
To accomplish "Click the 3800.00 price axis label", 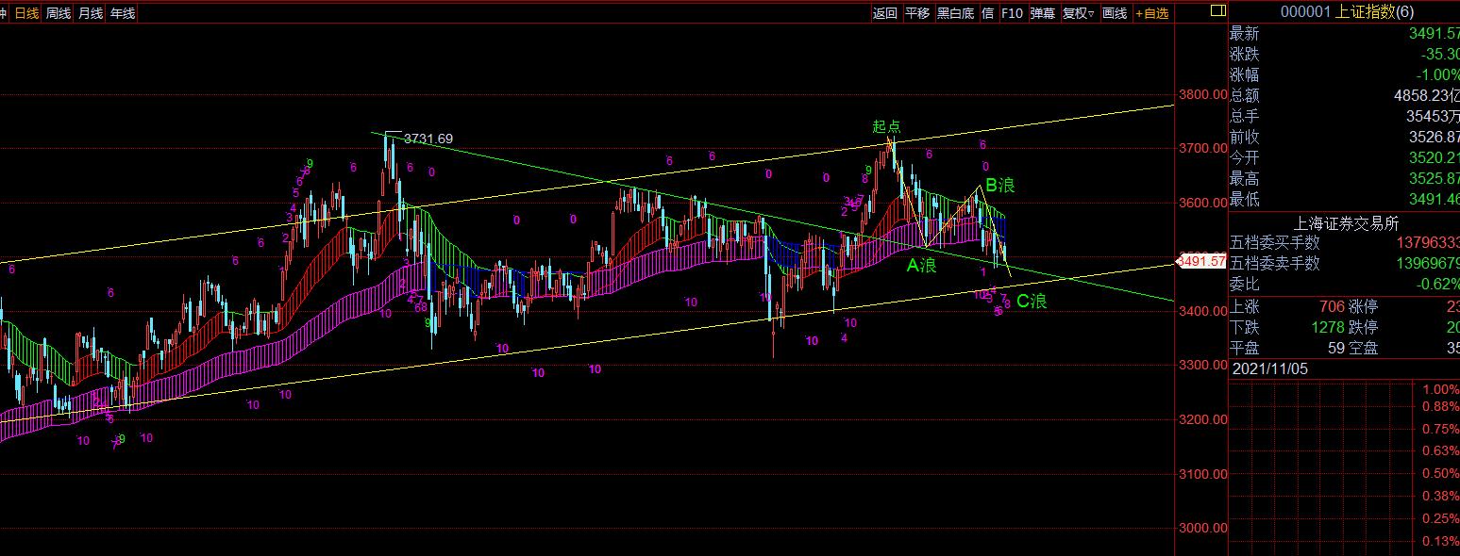I will (x=1202, y=94).
